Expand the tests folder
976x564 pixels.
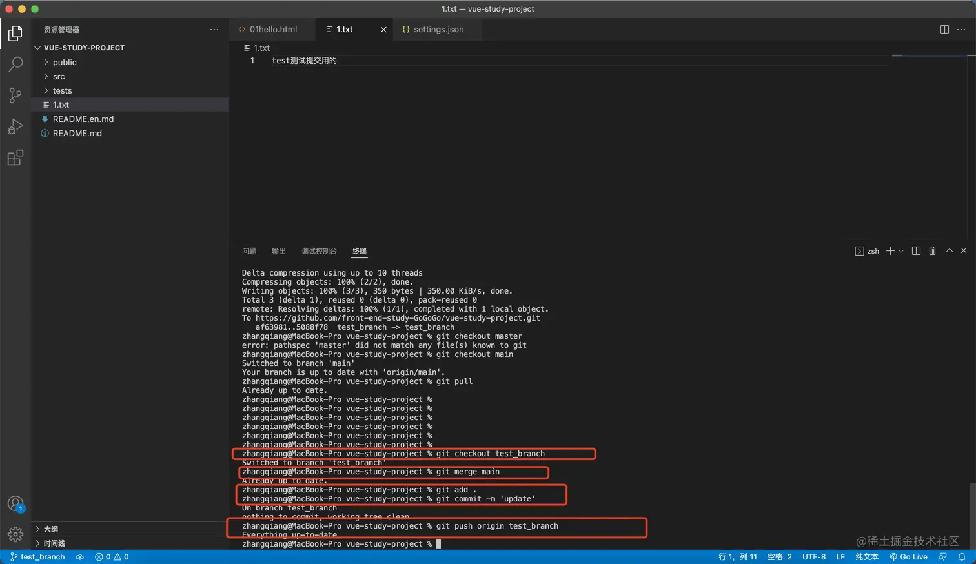130,90
